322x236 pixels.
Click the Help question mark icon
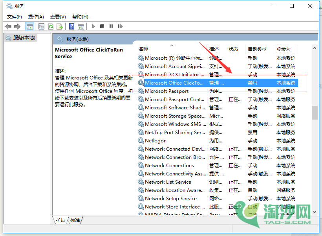pyautogui.click(x=72, y=26)
